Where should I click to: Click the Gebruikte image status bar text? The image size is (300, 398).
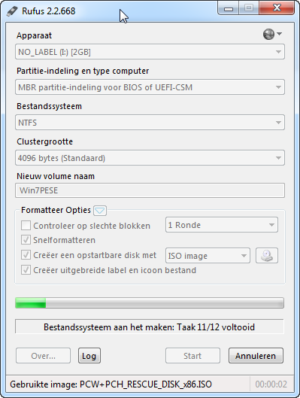coord(111,384)
